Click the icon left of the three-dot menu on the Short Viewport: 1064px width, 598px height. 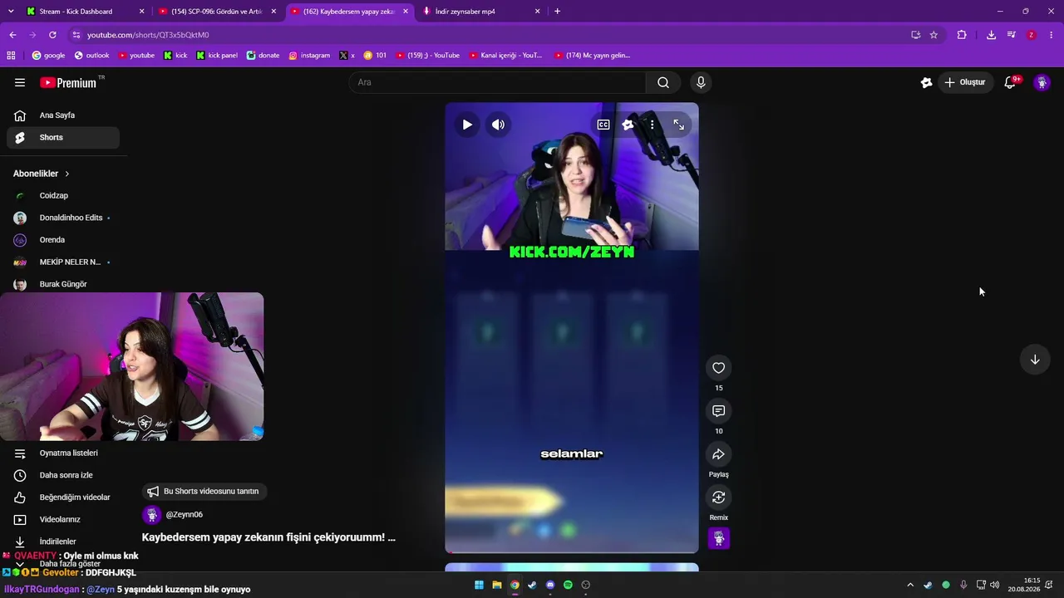[x=628, y=125]
